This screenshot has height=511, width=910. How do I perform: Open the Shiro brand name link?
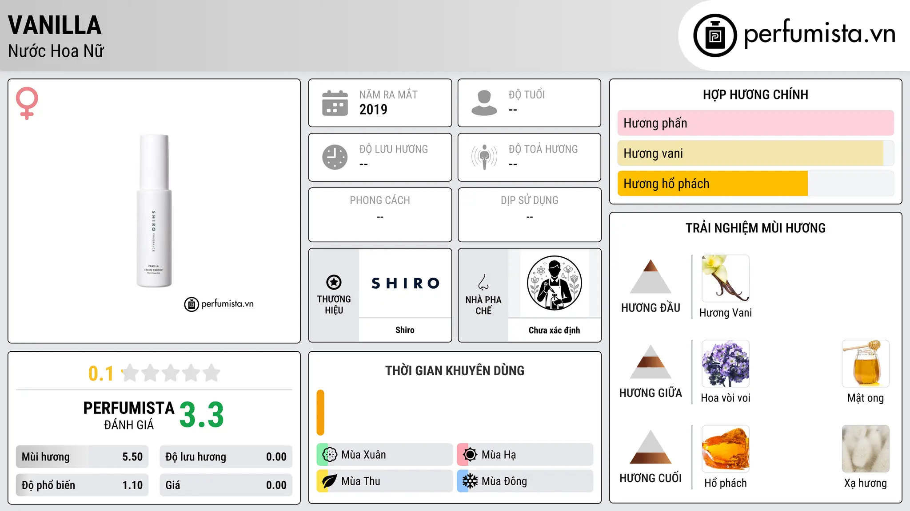[x=405, y=330]
